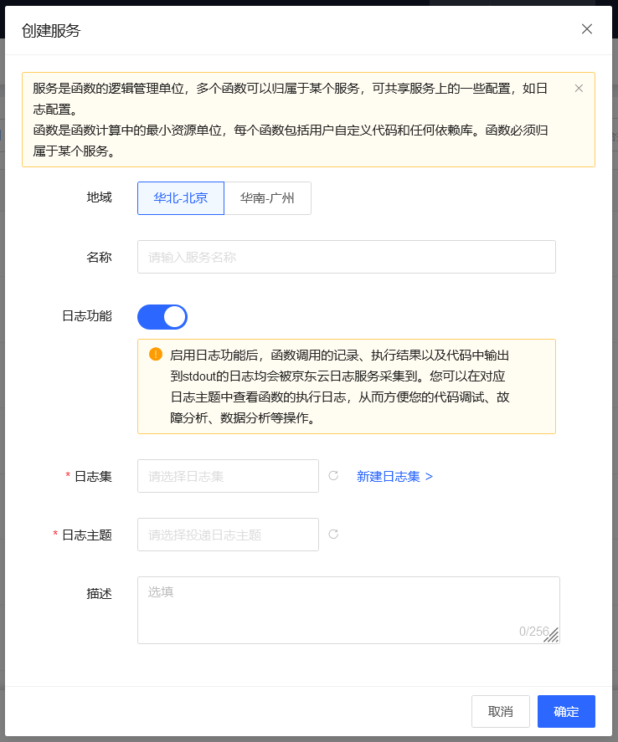
Task: Click the 创建服务 dialog title
Action: pyautogui.click(x=51, y=31)
